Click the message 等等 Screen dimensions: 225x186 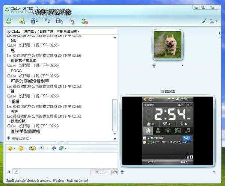coord(14,111)
